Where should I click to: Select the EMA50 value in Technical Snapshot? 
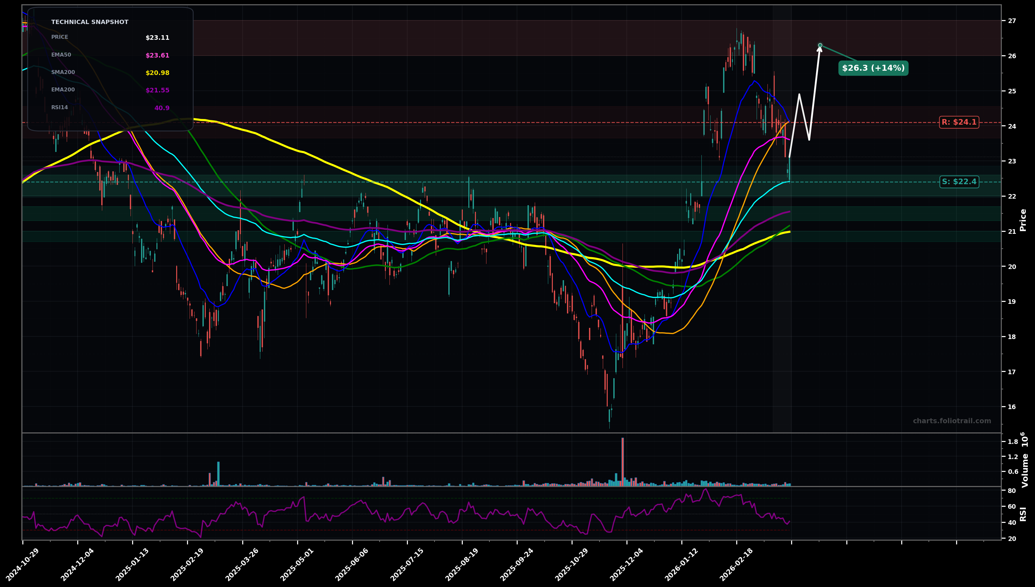pos(157,55)
